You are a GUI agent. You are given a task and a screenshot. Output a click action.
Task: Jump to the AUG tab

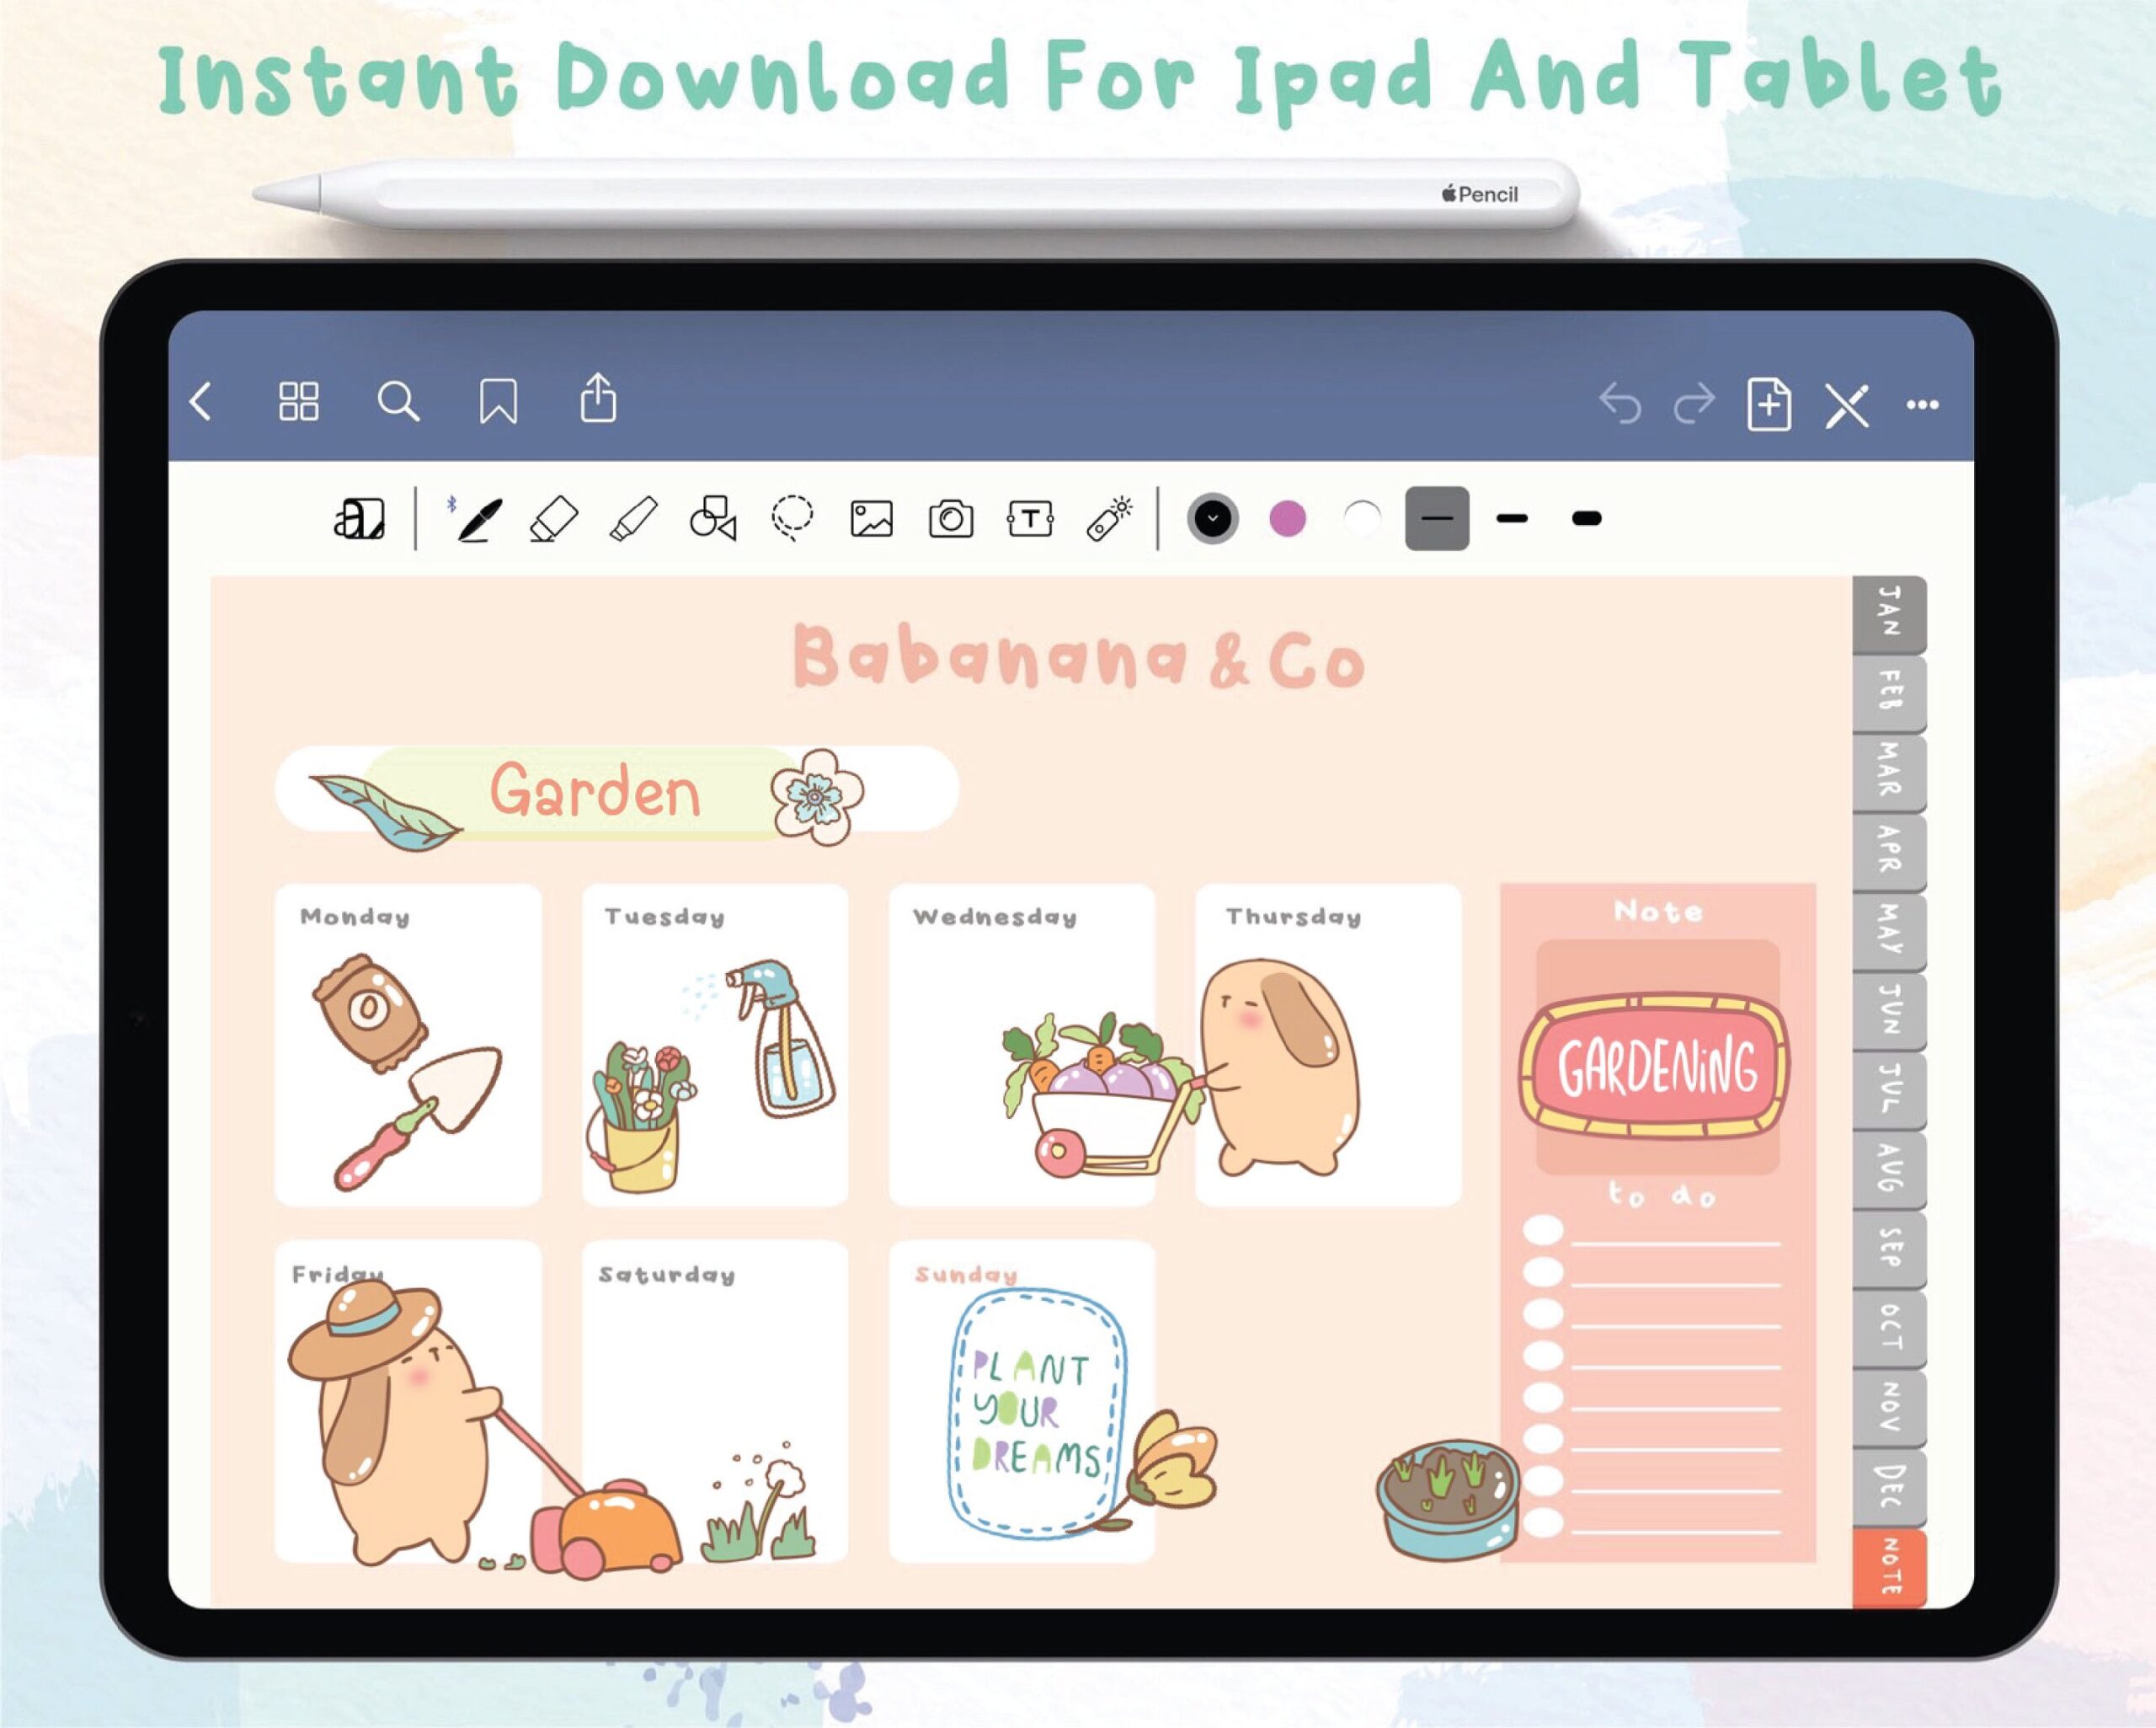[x=1889, y=1169]
